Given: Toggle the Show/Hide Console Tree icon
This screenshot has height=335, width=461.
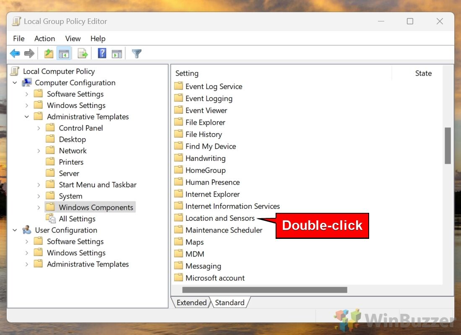Looking at the screenshot, I should coord(64,53).
